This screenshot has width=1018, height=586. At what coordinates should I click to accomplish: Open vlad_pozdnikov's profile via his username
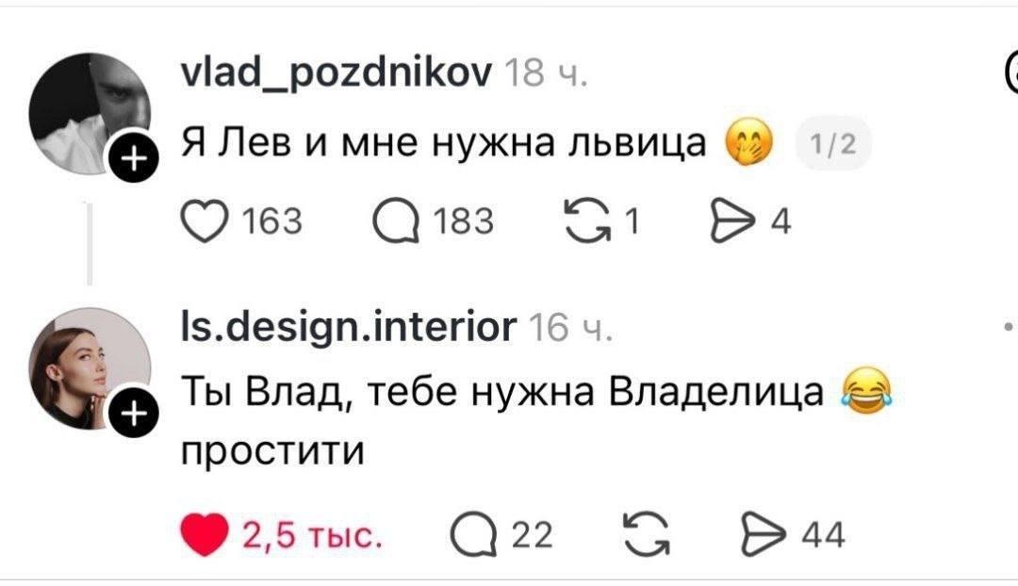333,71
